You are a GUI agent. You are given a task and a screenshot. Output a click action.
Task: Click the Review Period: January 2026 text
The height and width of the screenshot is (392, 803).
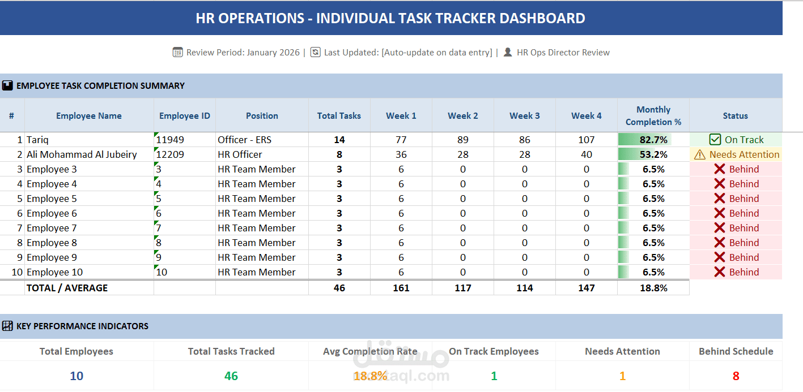pyautogui.click(x=243, y=52)
